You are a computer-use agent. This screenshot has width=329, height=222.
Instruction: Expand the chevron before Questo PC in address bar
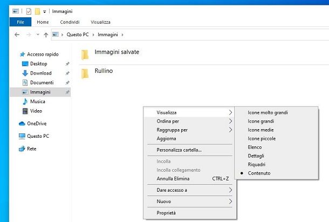63,35
